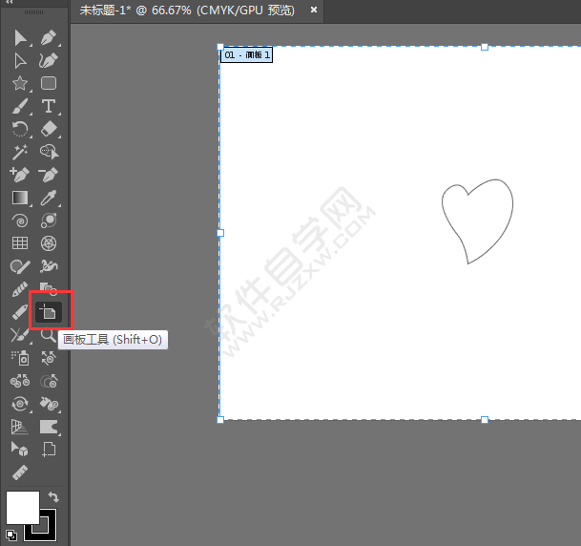
Task: Select the Rounded Rectangle tool
Action: 49,83
